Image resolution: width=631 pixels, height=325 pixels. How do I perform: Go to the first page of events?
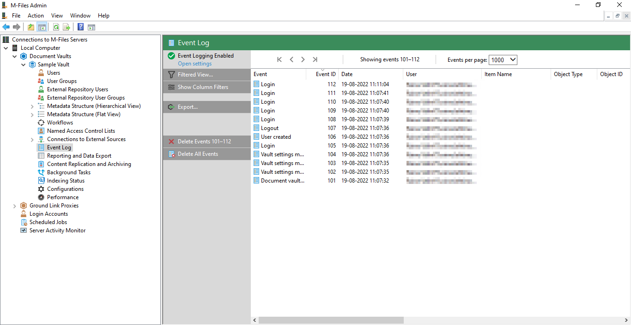(x=279, y=59)
